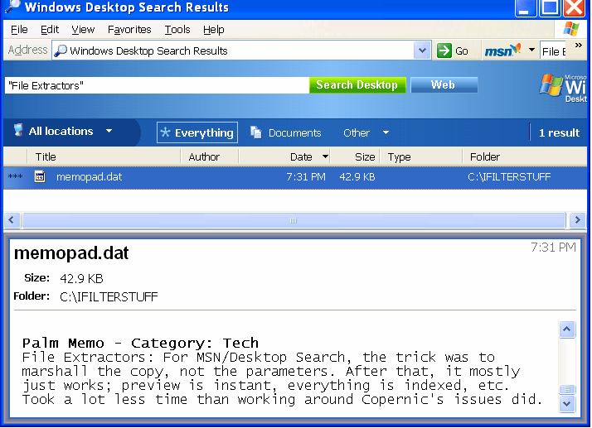The image size is (592, 428).
Task: Sort results by Folder column
Action: [525, 156]
